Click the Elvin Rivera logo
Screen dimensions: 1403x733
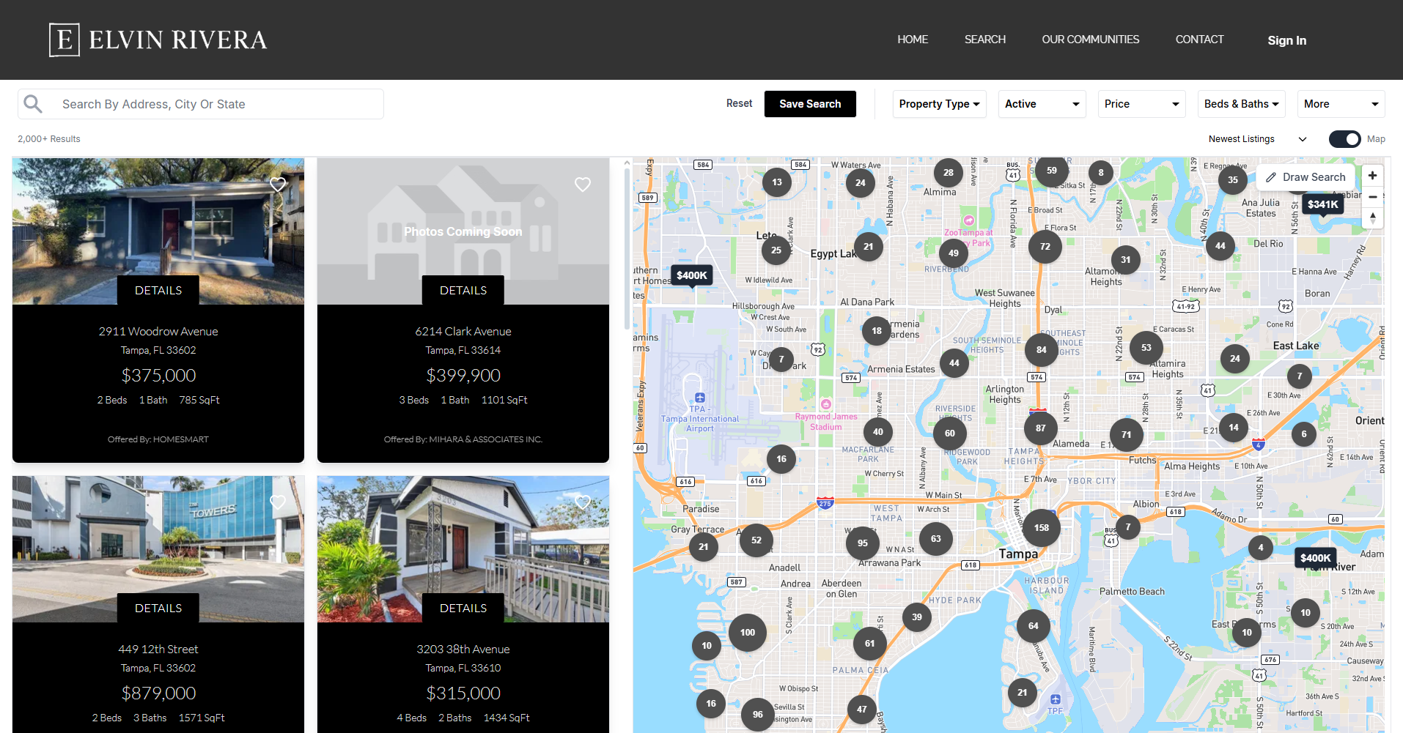pos(157,39)
